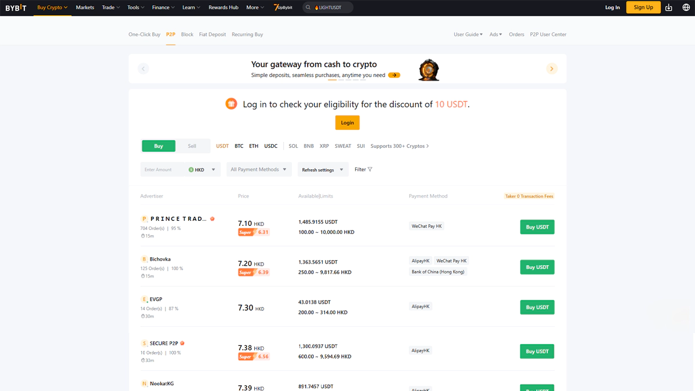Click the Bybit logo
The image size is (695, 391).
tap(16, 8)
